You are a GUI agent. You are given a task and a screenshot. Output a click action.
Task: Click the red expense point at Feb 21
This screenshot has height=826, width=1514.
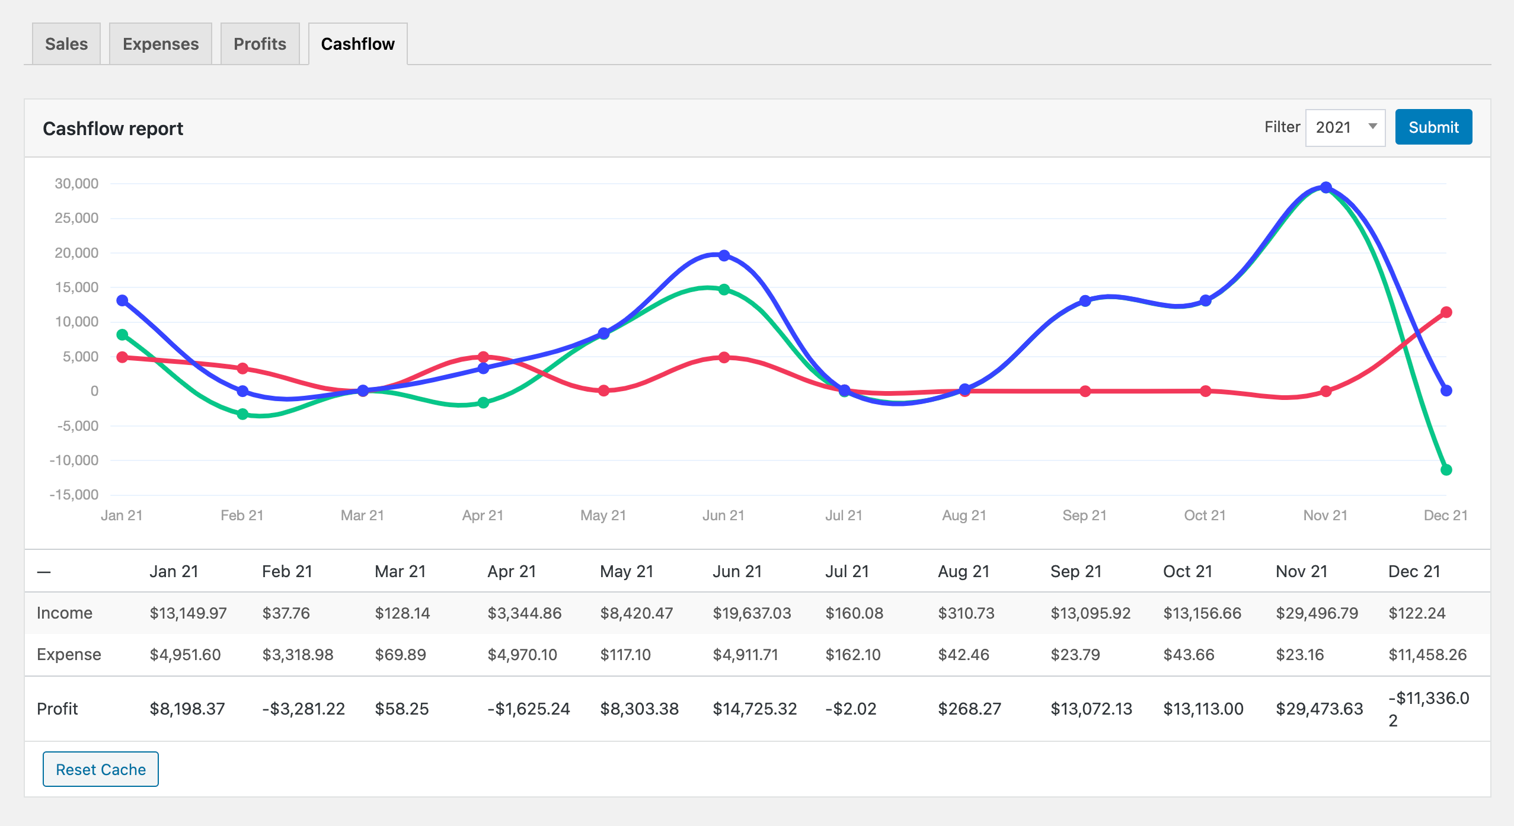tap(242, 368)
